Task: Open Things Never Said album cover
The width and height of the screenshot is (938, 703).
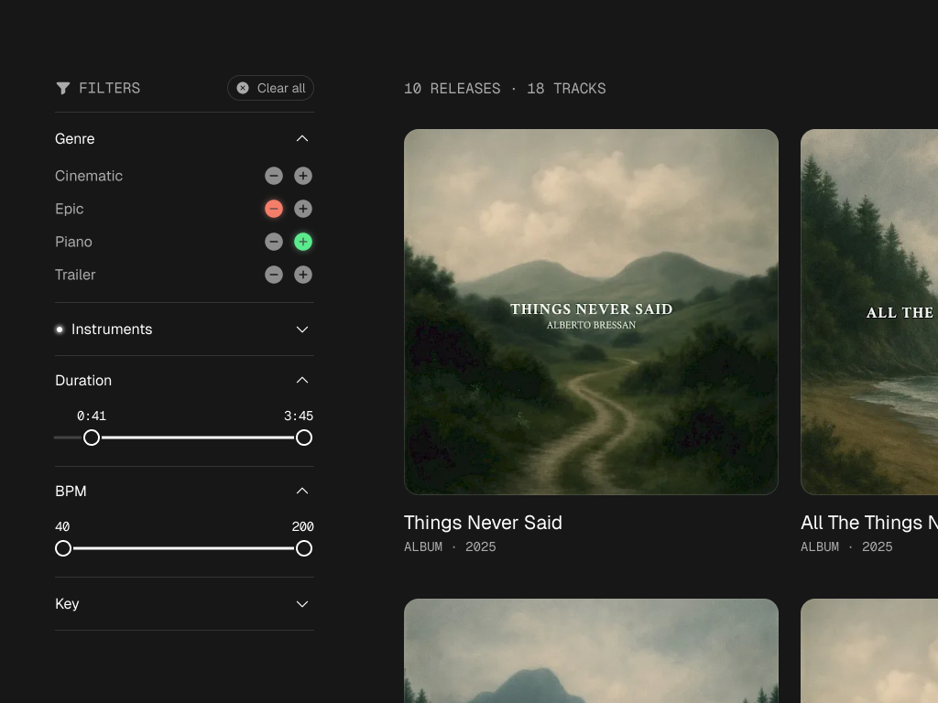Action: coord(591,312)
